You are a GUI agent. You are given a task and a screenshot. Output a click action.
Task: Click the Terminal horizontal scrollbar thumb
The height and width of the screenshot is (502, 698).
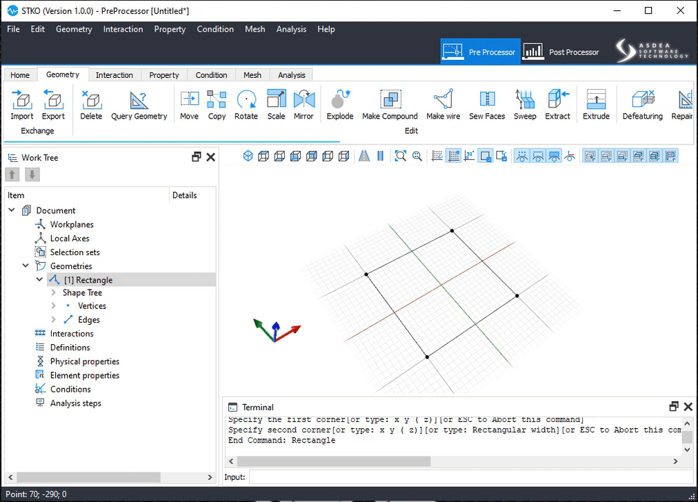[x=334, y=461]
